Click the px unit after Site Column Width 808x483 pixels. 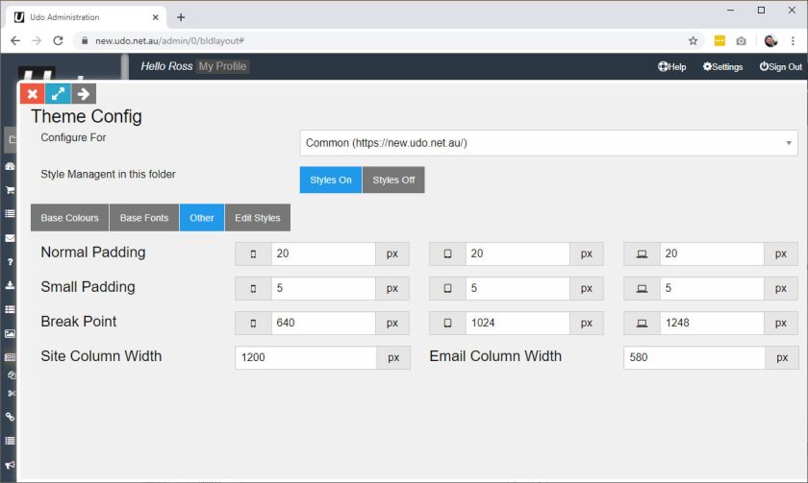[393, 357]
